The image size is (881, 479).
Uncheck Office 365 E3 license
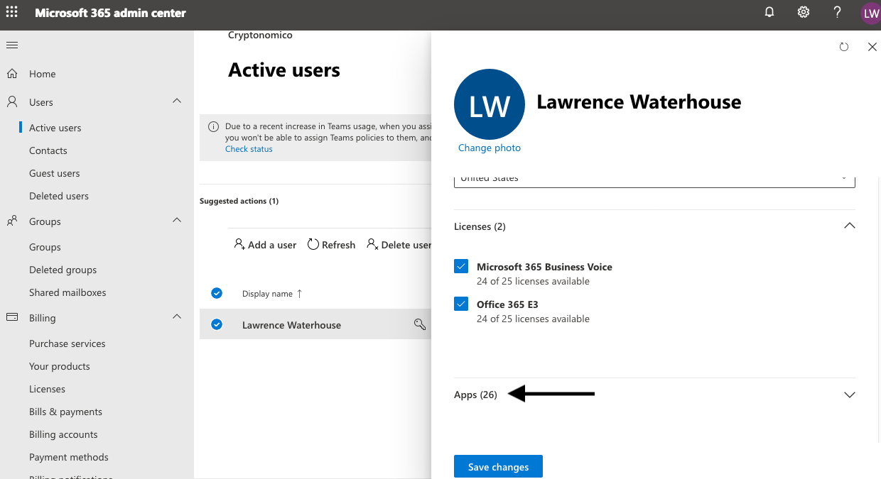click(461, 304)
